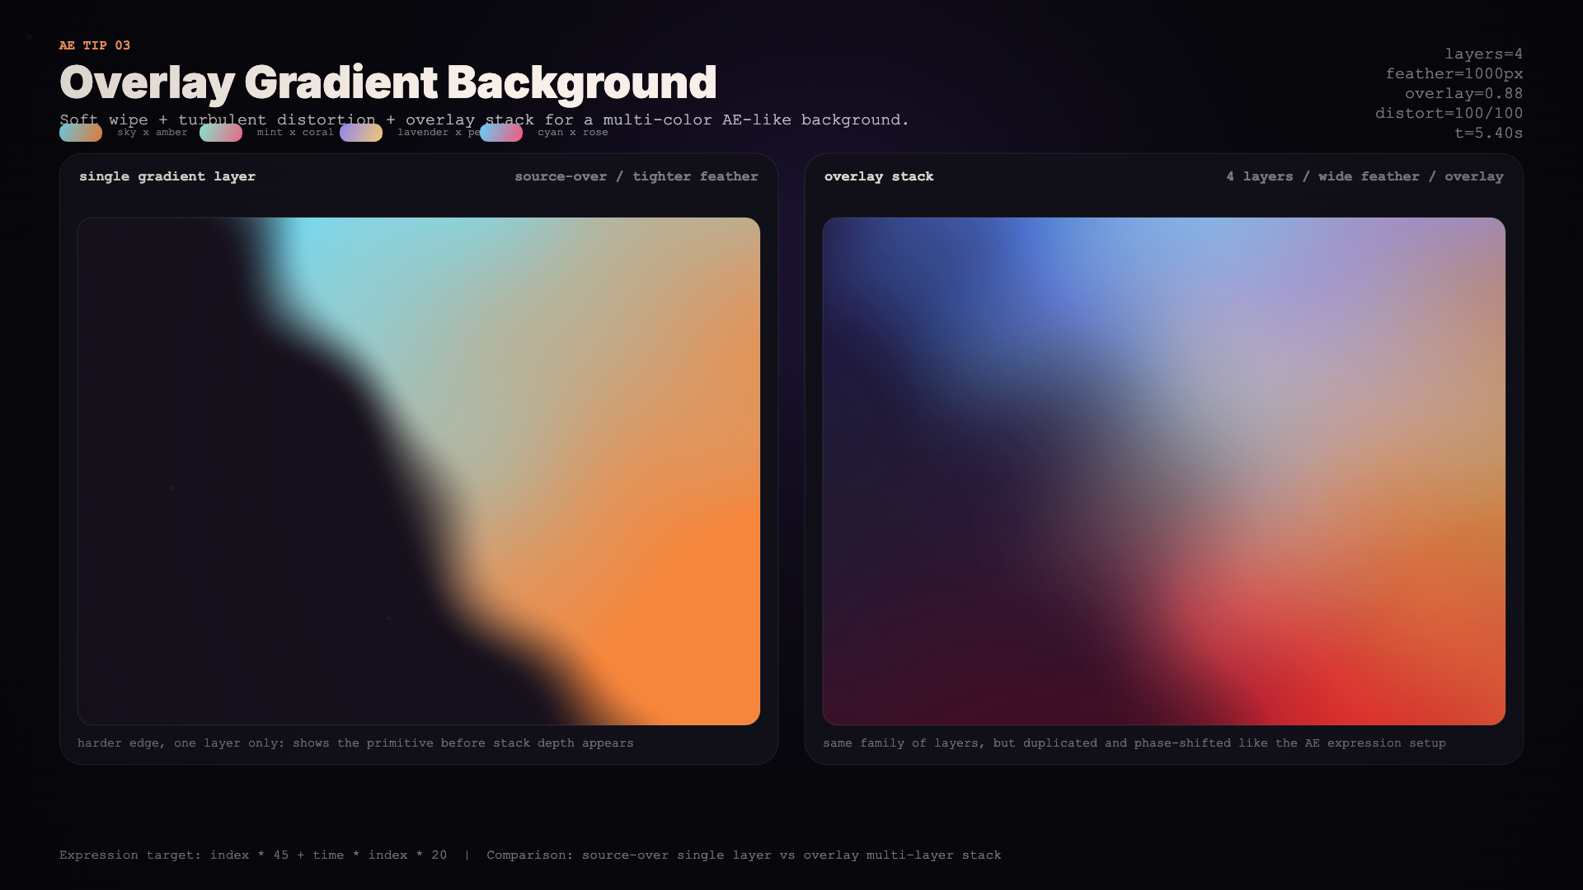Click the single gradient layer preview image
The image size is (1583, 890).
tap(419, 471)
